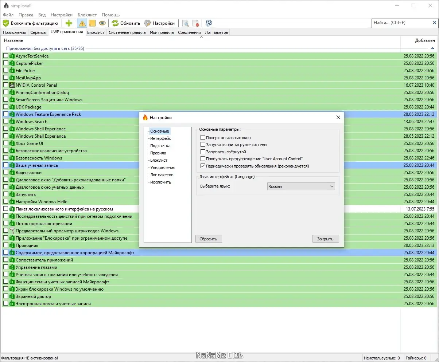
Task: Select Правила in settings tree
Action: click(x=158, y=153)
